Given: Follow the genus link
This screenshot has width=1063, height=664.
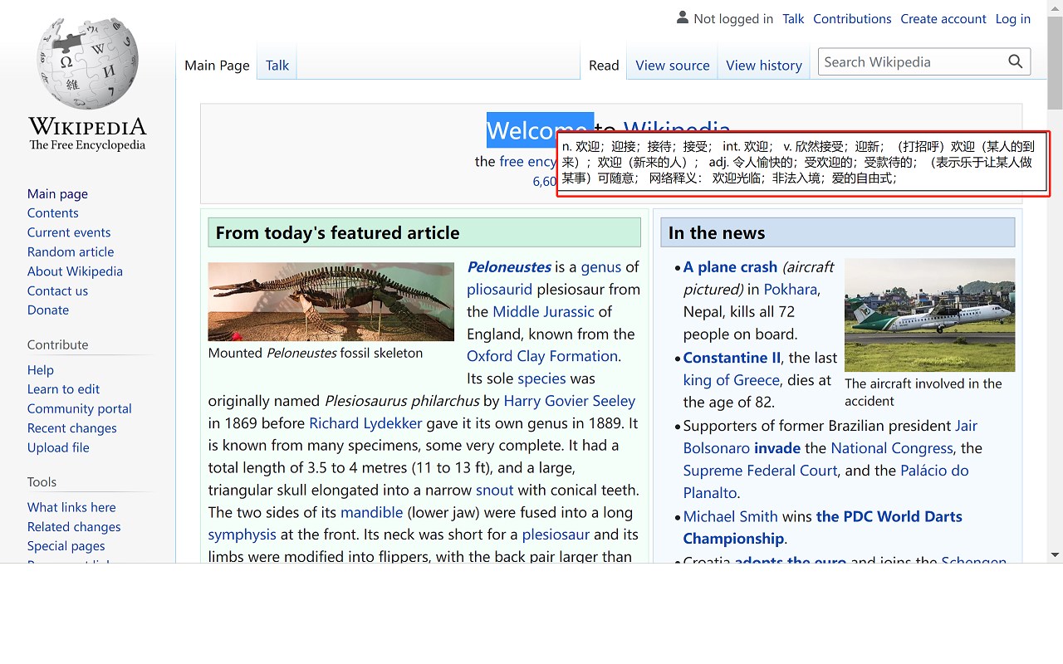Looking at the screenshot, I should click(x=601, y=266).
